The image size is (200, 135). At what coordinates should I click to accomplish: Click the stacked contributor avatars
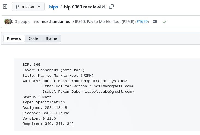point(9,22)
